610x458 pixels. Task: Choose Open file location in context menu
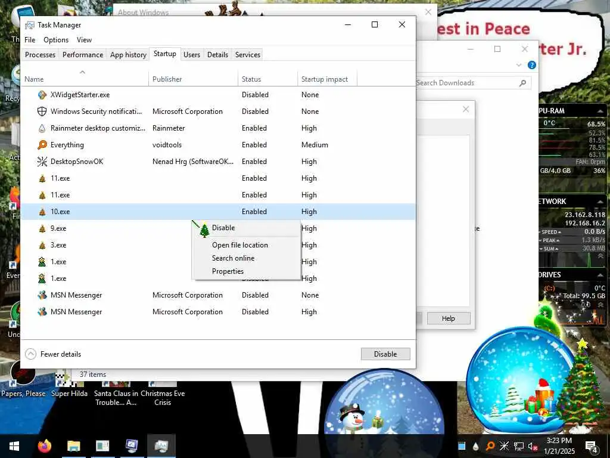(247, 245)
